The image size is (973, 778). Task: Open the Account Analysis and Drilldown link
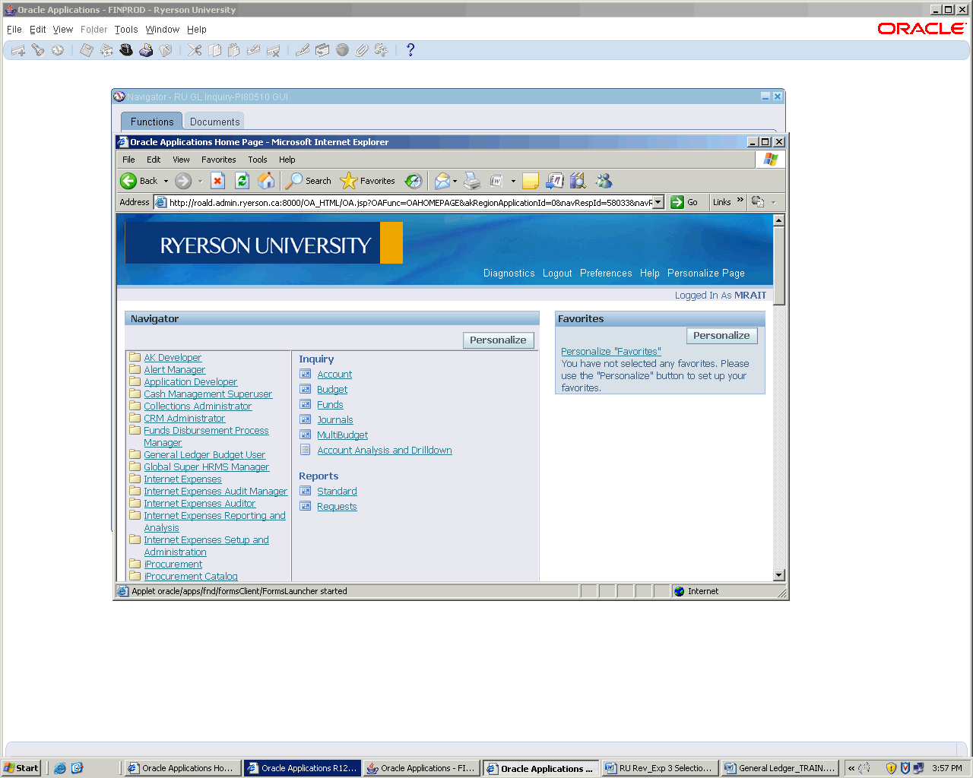384,451
